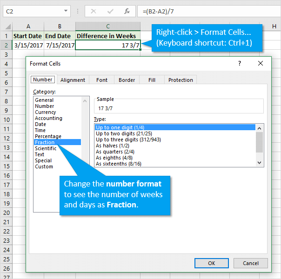Select the Protection tab
Image resolution: width=281 pixels, height=279 pixels.
[x=181, y=80]
